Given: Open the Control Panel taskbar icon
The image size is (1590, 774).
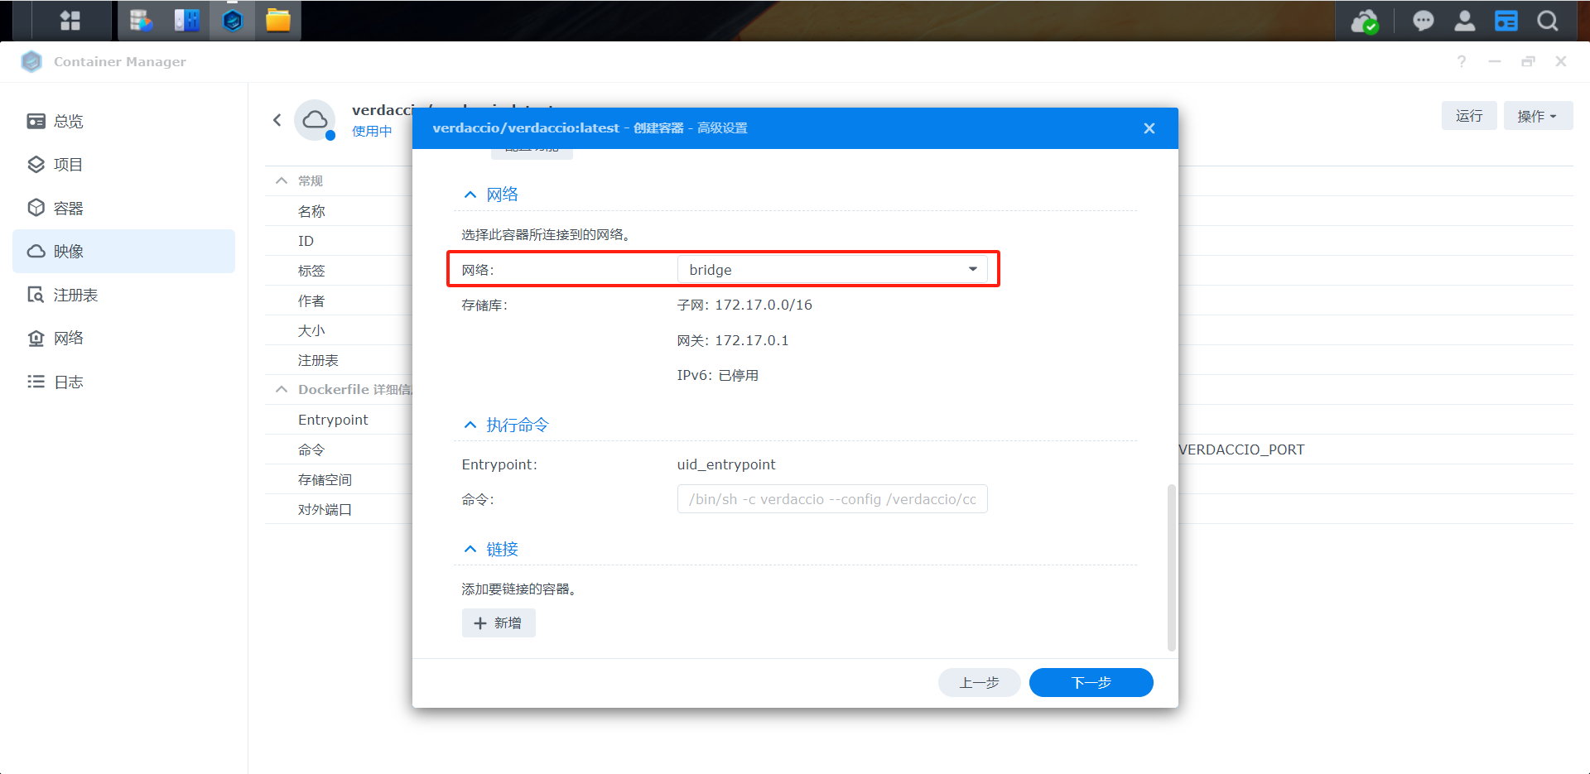Looking at the screenshot, I should [x=187, y=21].
